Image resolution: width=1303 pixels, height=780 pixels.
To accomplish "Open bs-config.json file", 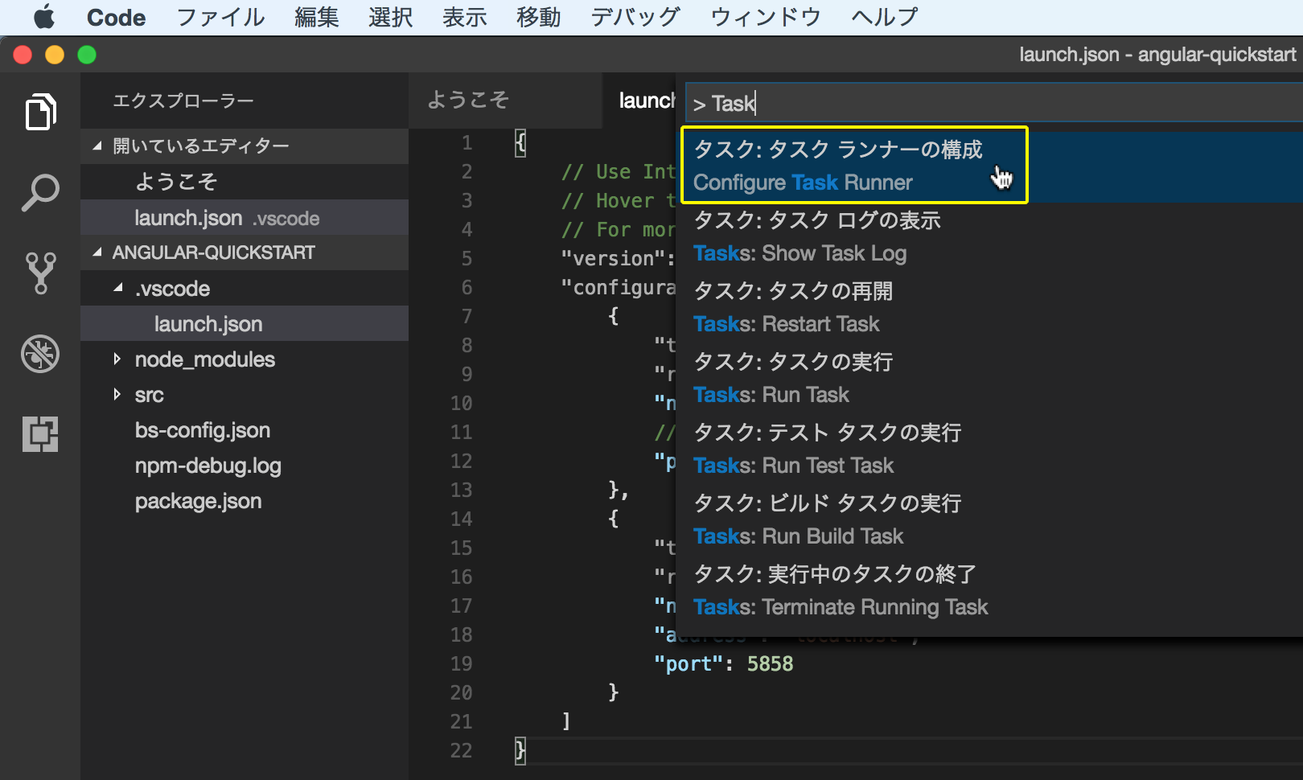I will point(203,430).
